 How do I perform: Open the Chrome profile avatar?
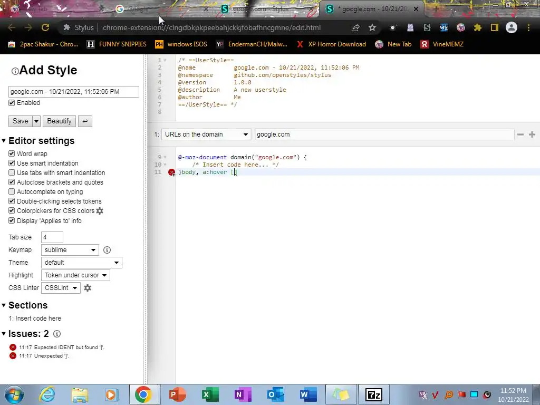click(x=512, y=27)
